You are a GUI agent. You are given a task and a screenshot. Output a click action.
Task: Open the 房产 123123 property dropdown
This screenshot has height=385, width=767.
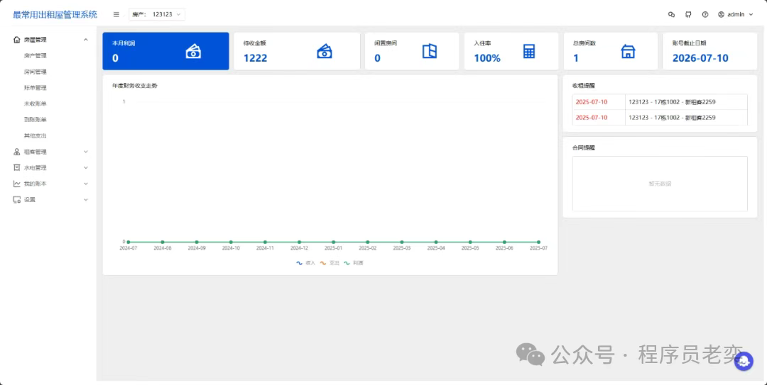coord(157,14)
